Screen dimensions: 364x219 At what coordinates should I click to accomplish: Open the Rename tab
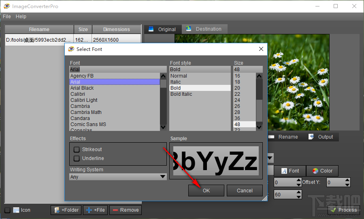coord(283,137)
